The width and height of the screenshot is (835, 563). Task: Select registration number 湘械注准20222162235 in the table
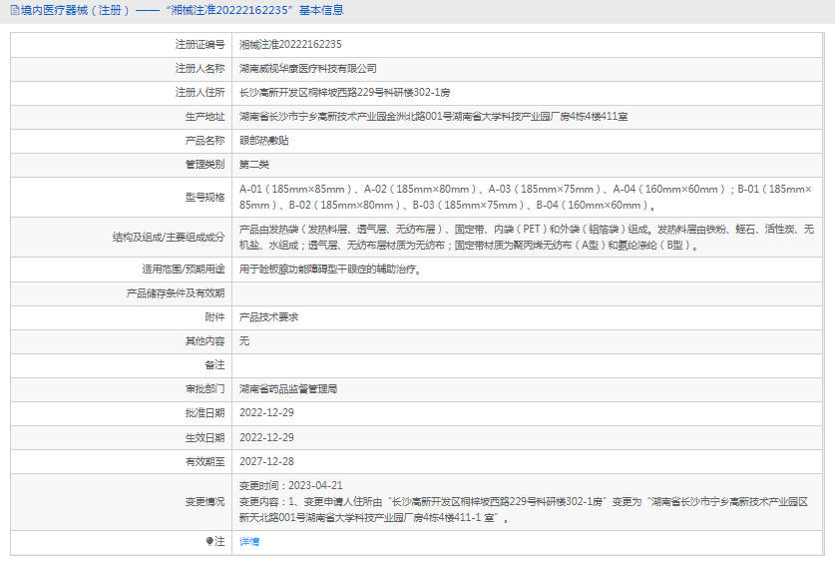pyautogui.click(x=290, y=44)
